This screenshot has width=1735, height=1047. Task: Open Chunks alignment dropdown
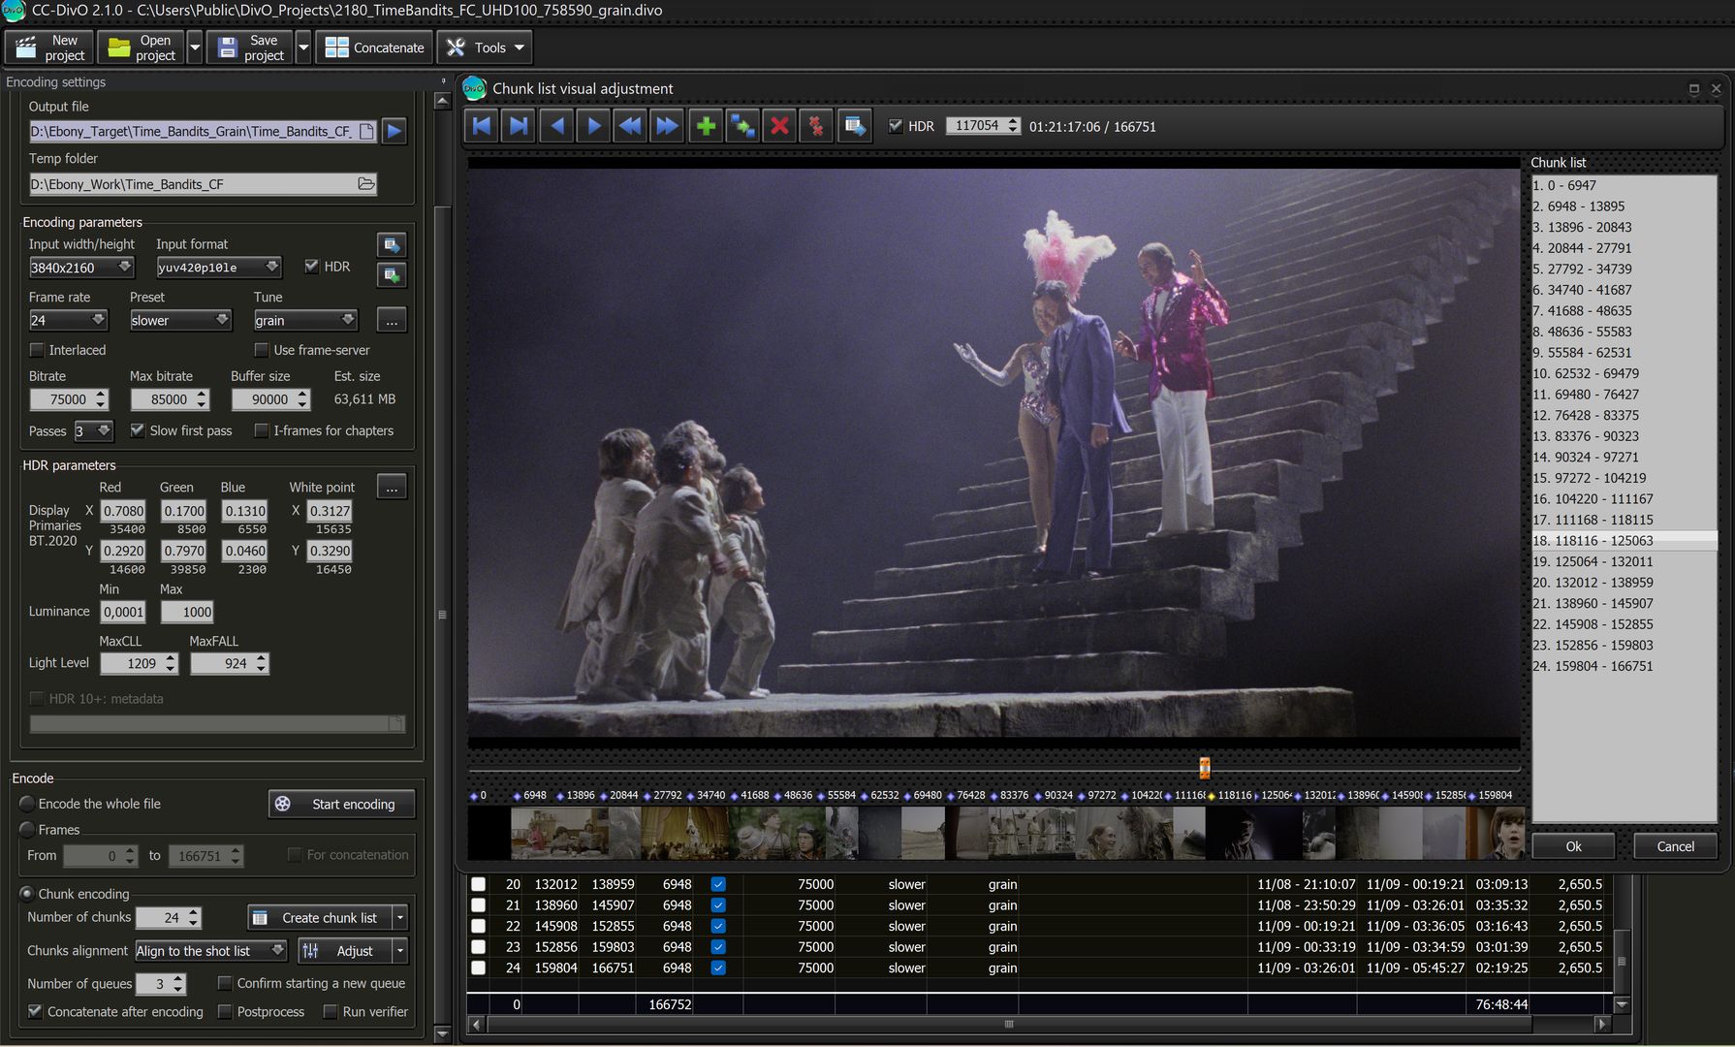(x=210, y=951)
